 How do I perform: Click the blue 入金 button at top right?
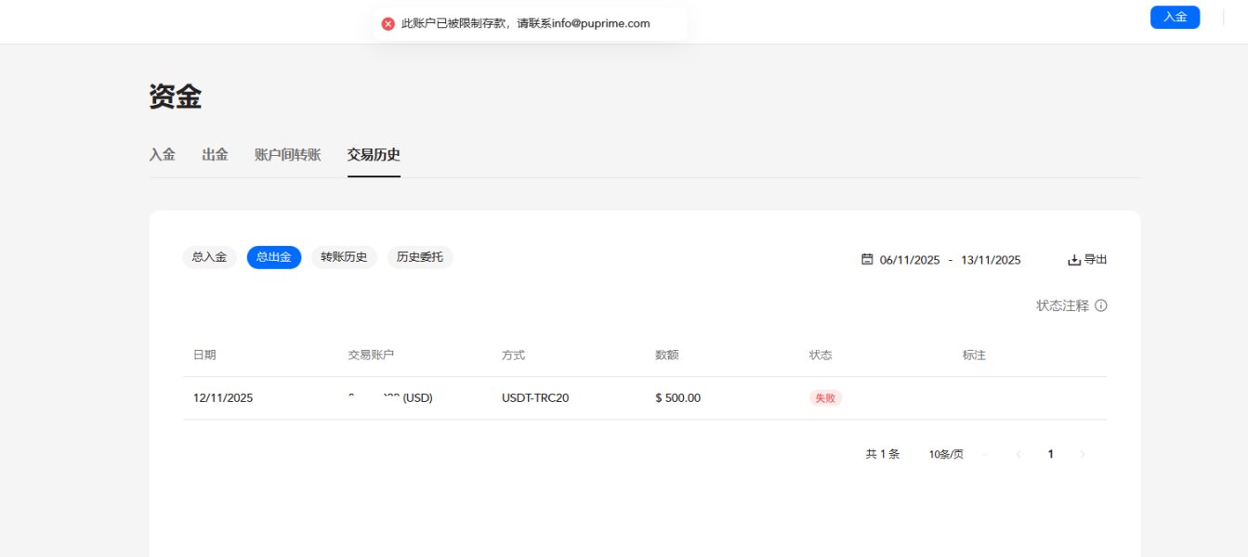pyautogui.click(x=1175, y=18)
